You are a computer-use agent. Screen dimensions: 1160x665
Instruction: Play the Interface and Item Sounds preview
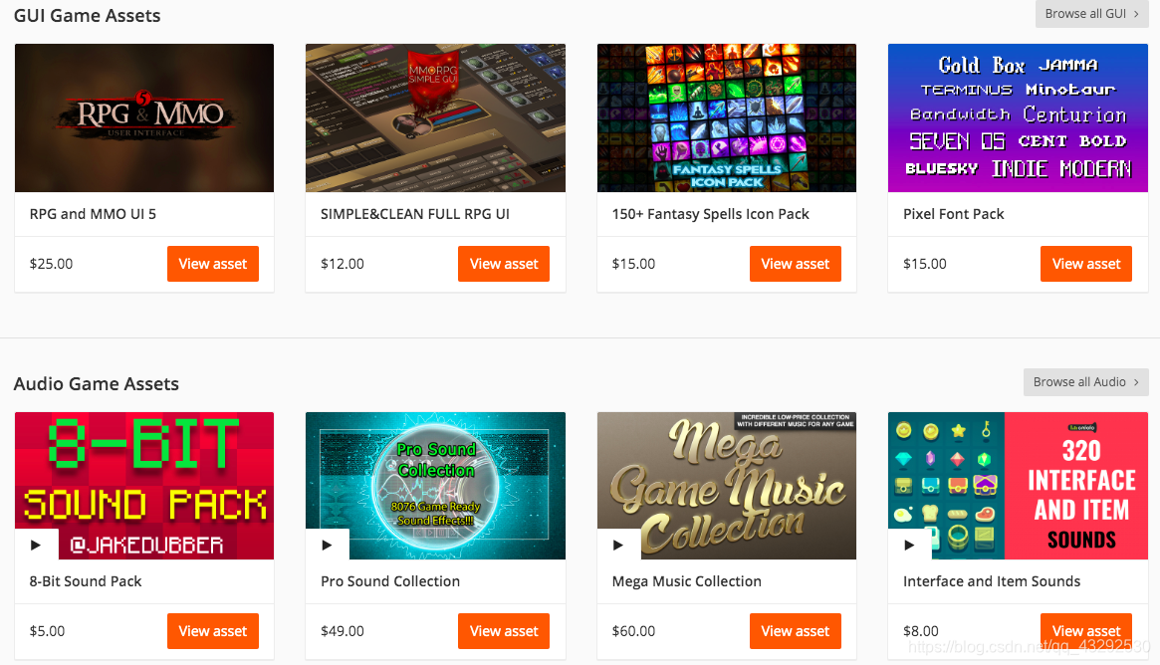(909, 546)
